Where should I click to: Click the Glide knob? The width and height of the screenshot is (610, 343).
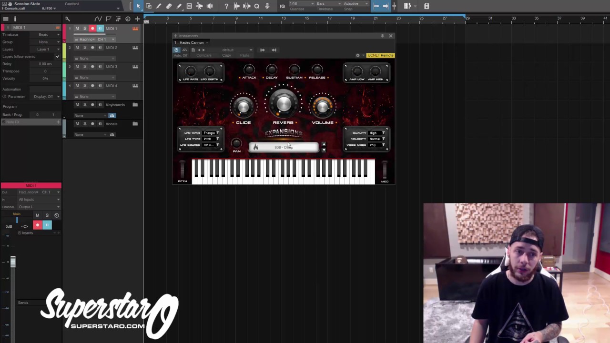tap(244, 106)
